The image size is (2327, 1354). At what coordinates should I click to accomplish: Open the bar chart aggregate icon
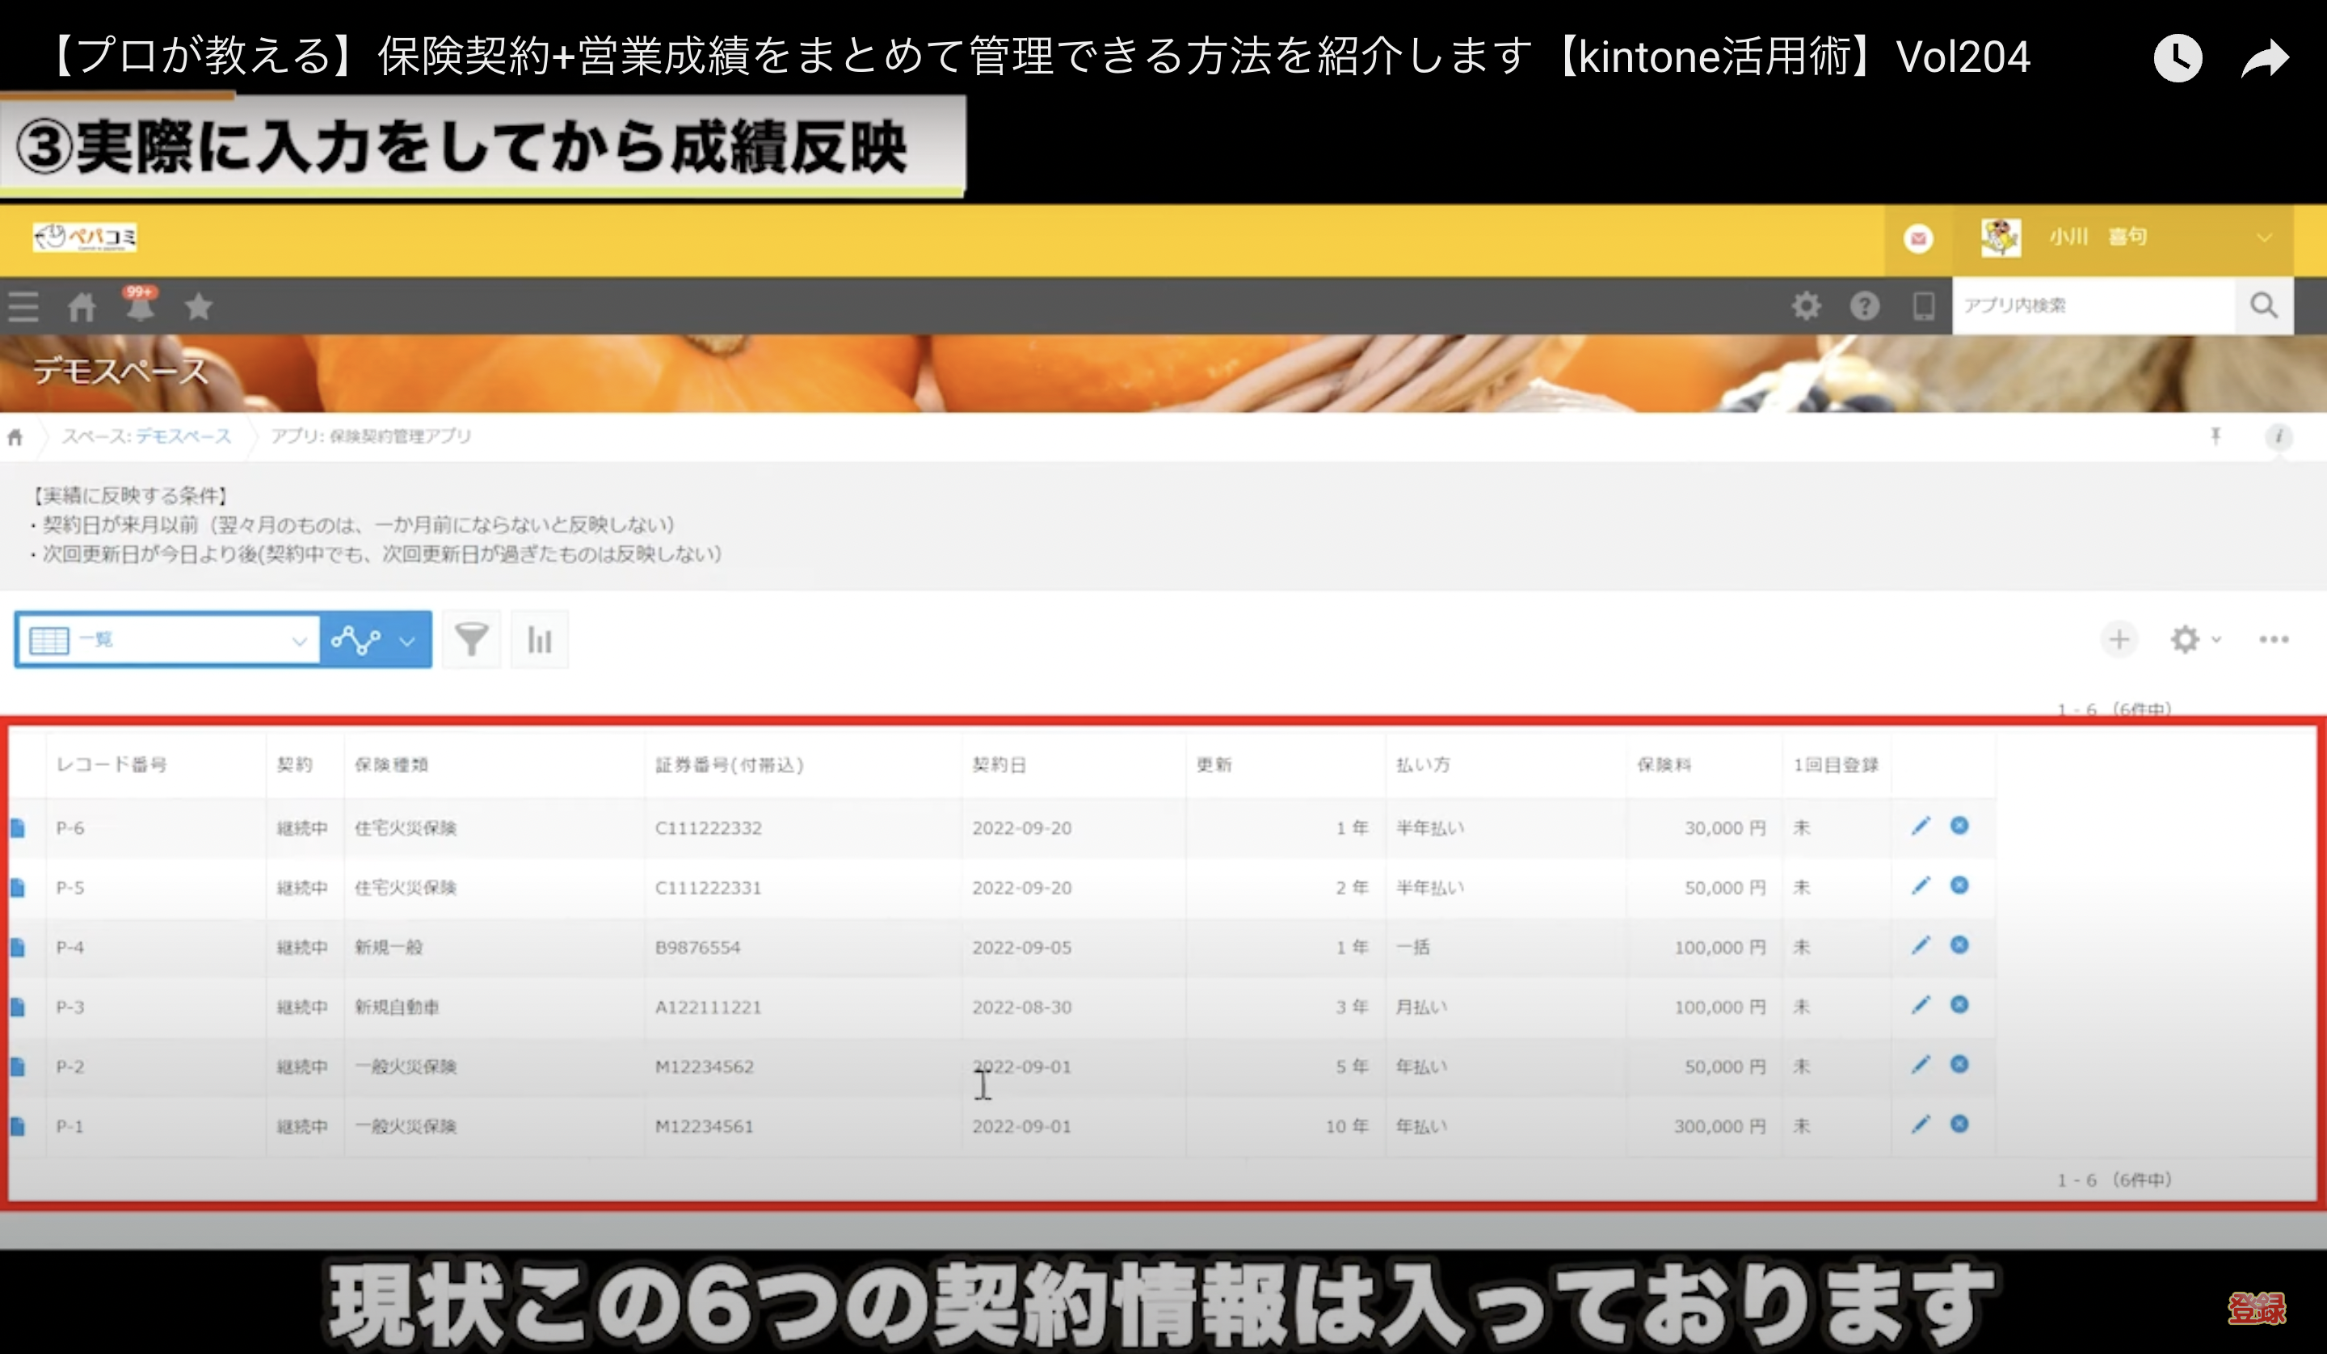point(539,639)
